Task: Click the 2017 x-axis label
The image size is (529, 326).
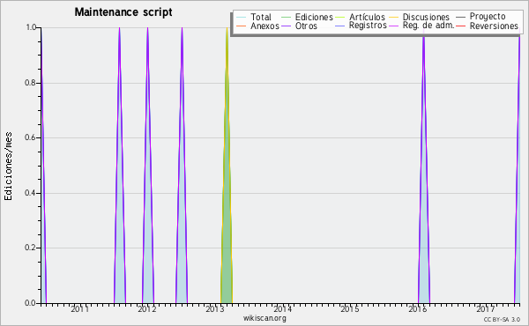Action: [485, 309]
